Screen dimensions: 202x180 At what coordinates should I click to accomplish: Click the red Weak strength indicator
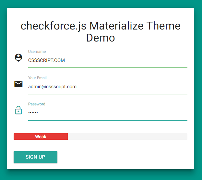41,137
